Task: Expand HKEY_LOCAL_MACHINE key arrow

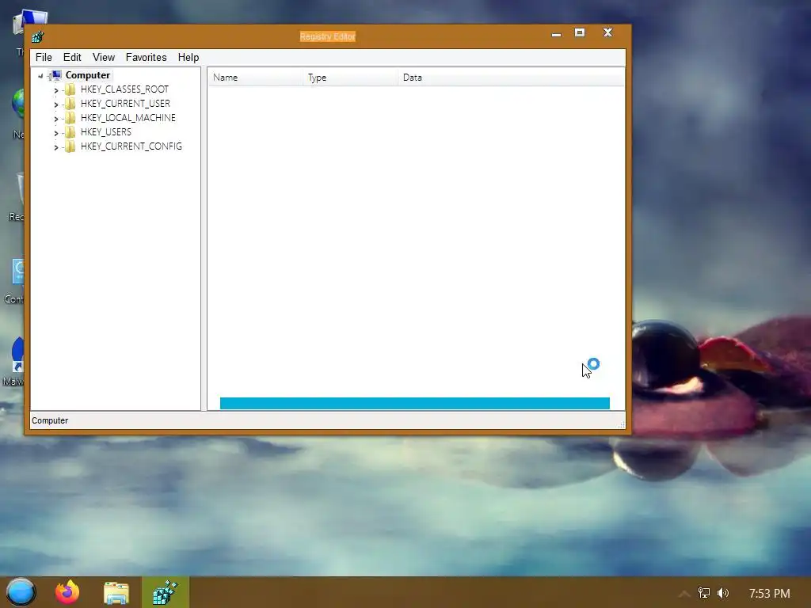Action: [x=56, y=119]
